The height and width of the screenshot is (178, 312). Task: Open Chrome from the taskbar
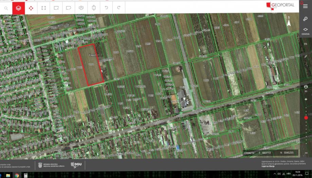tap(17, 175)
